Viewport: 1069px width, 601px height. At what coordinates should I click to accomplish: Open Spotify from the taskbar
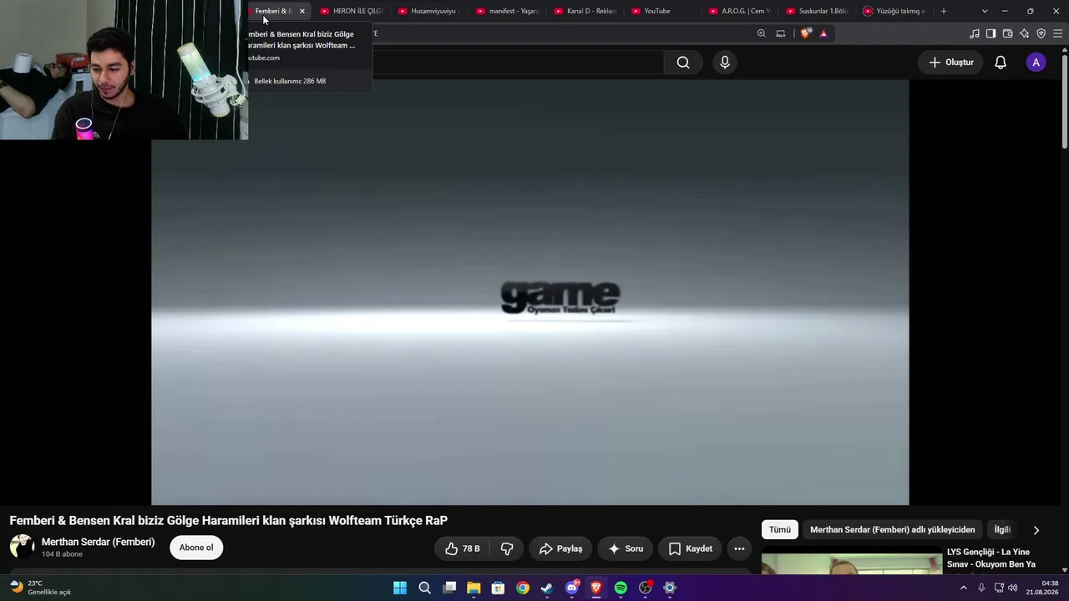point(621,588)
